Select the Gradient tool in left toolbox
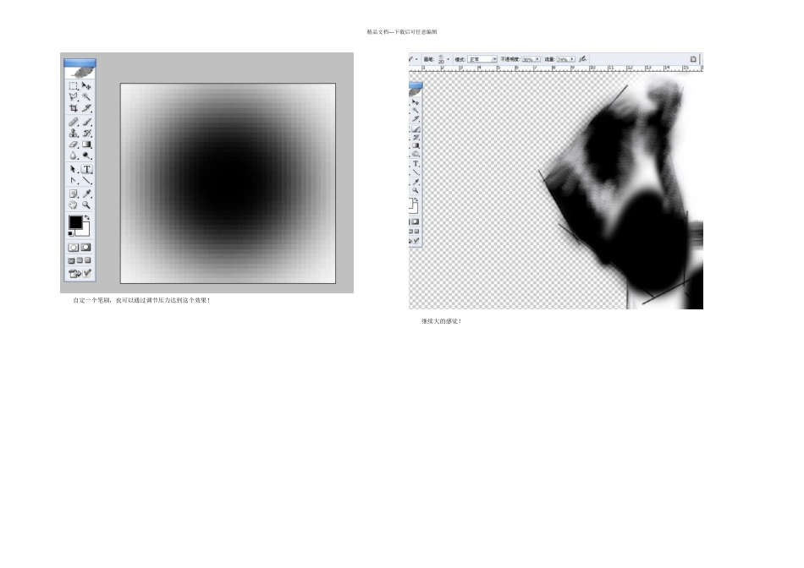 point(86,145)
